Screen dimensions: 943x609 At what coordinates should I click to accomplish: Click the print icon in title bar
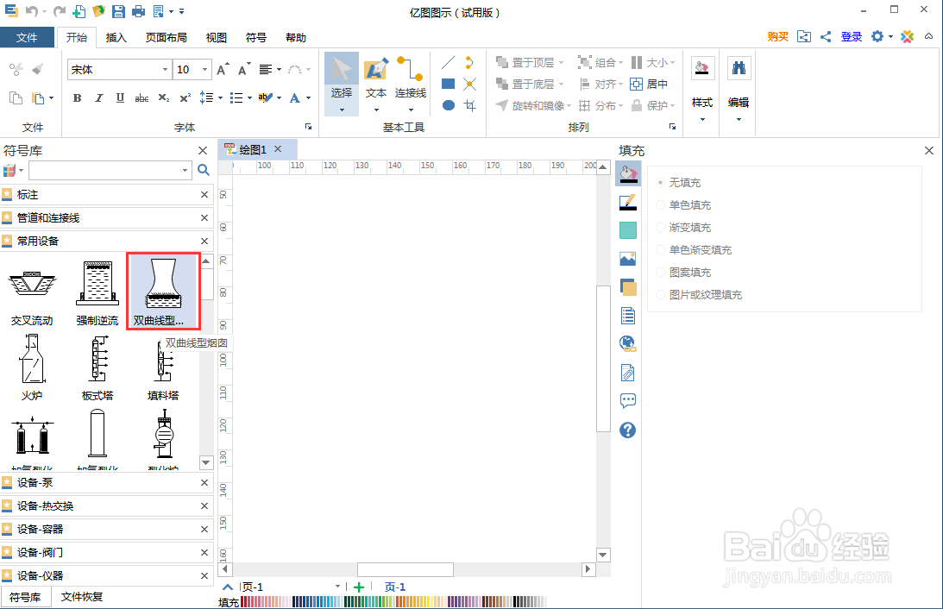pos(138,11)
